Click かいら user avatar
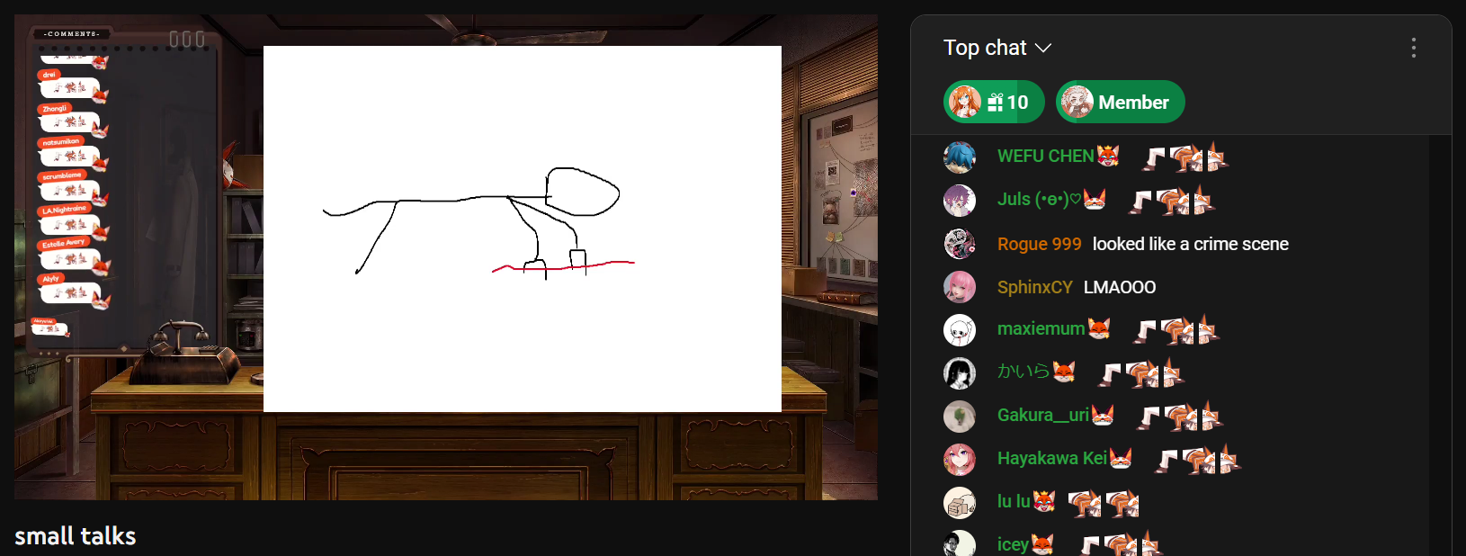1466x556 pixels. pos(960,373)
